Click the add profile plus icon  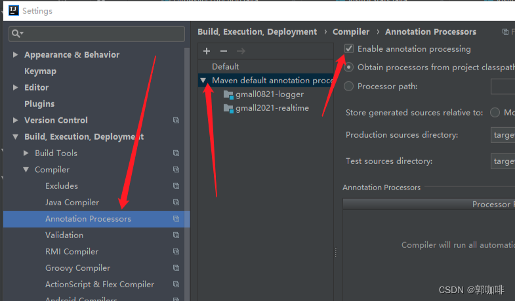(x=207, y=51)
